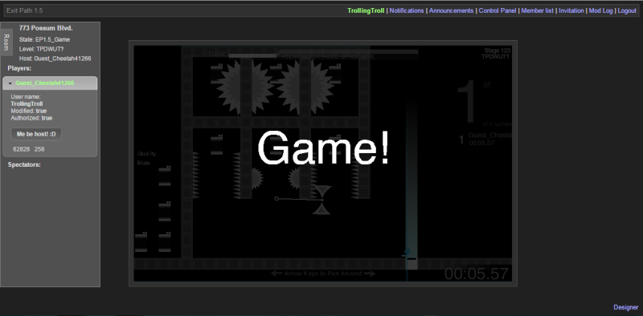Image resolution: width=643 pixels, height=316 pixels.
Task: Collapse the Guest_Cheetah41266 player panel
Action: click(50, 83)
